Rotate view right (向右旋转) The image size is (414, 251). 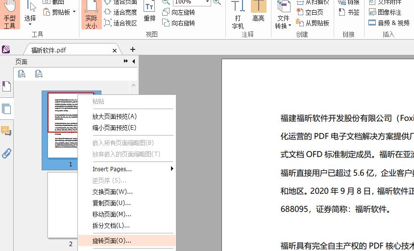tap(178, 23)
